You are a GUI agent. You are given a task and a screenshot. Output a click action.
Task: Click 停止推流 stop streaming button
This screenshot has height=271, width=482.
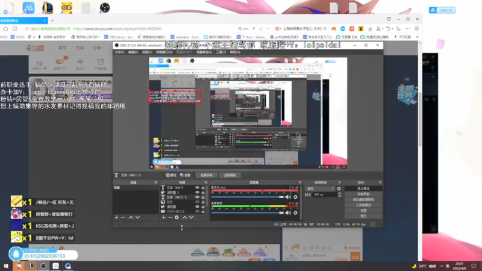click(363, 188)
